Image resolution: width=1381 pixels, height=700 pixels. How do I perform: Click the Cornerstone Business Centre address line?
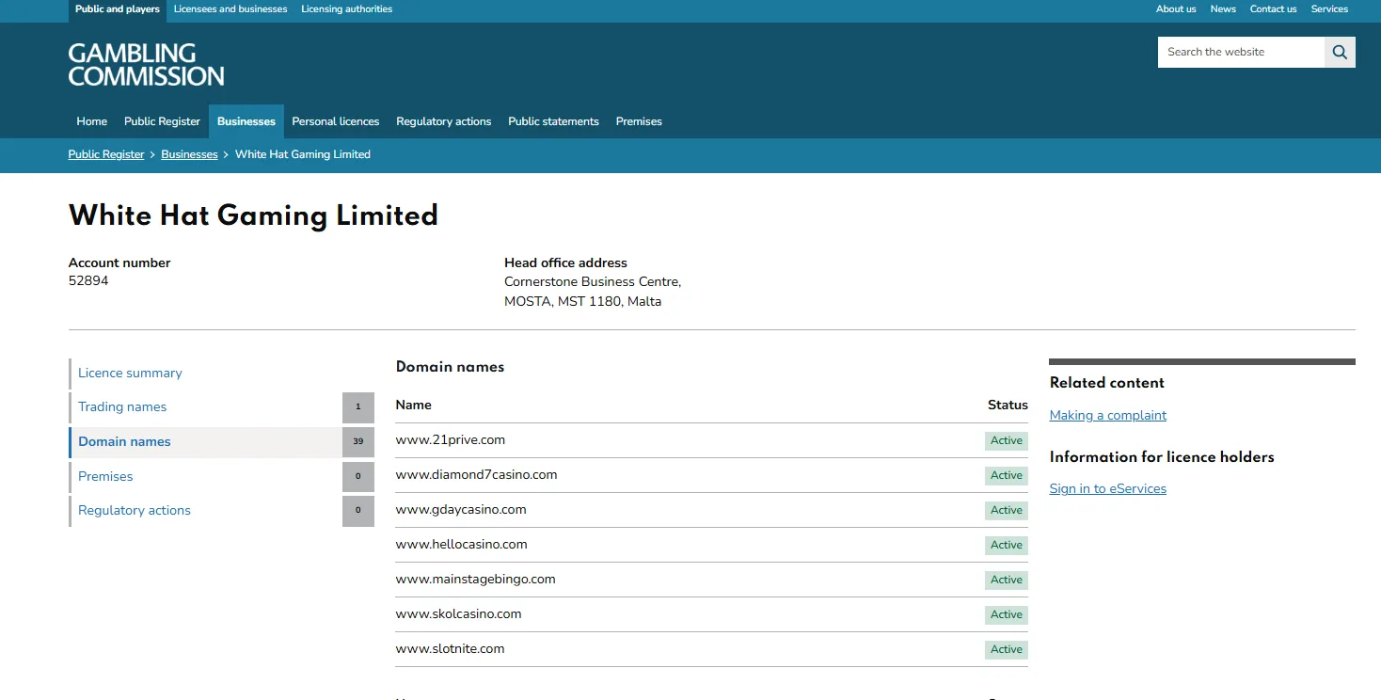(x=593, y=281)
